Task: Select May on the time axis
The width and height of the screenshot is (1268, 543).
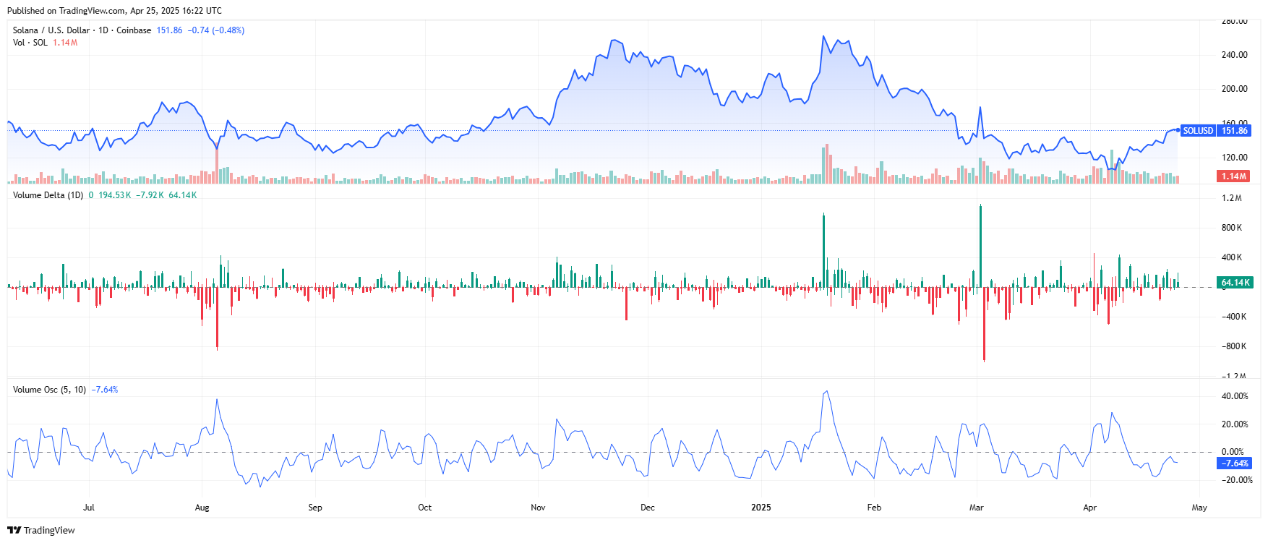Action: click(1199, 508)
